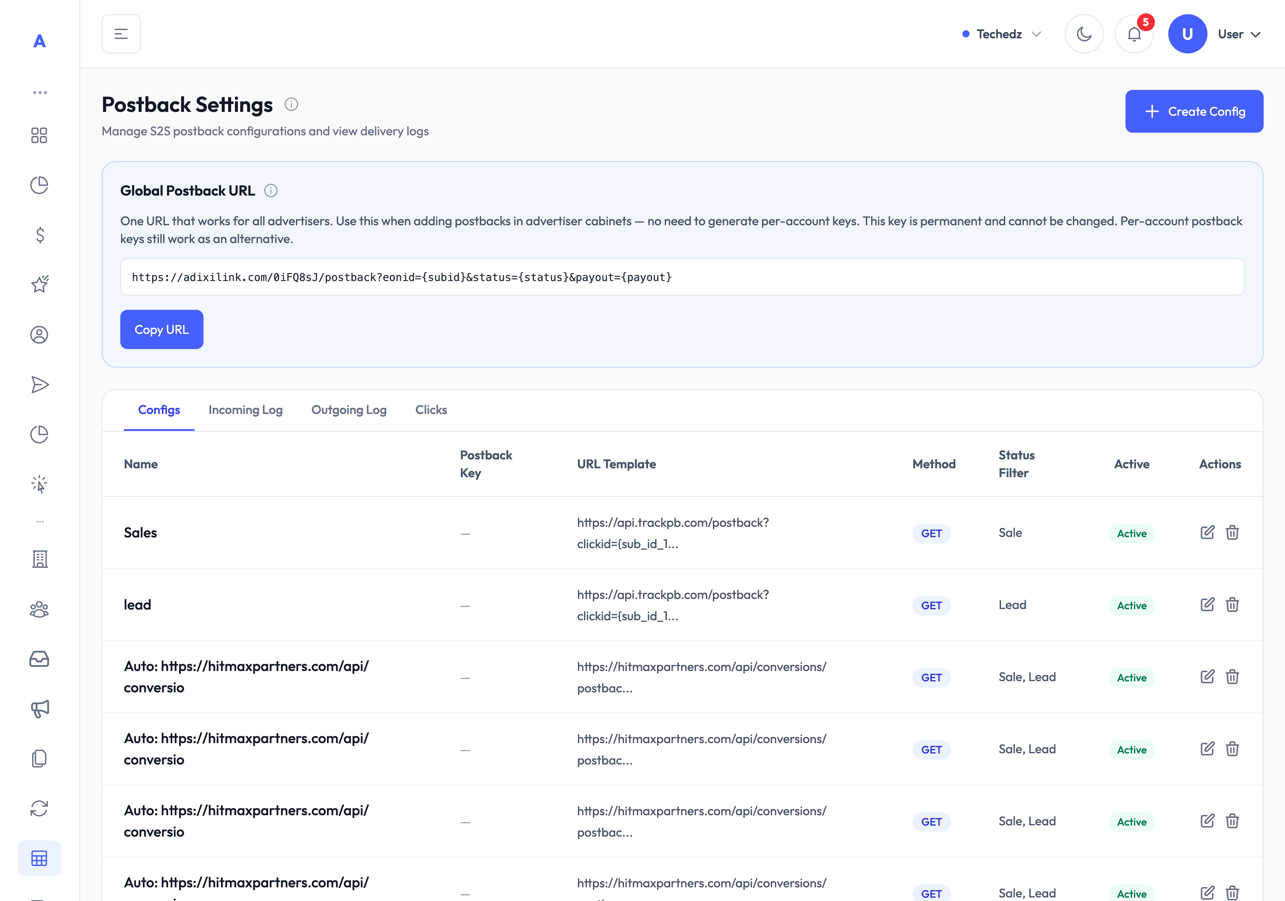Click the info icon beside Postback Settings
This screenshot has width=1285, height=901.
[x=291, y=104]
